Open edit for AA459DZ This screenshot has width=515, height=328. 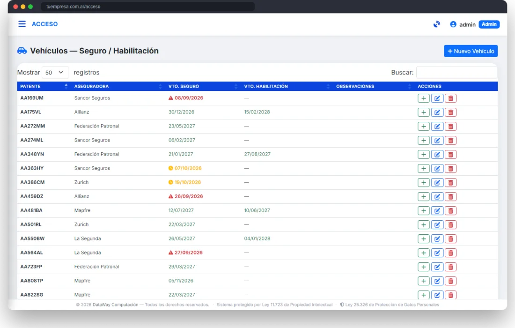pos(437,196)
